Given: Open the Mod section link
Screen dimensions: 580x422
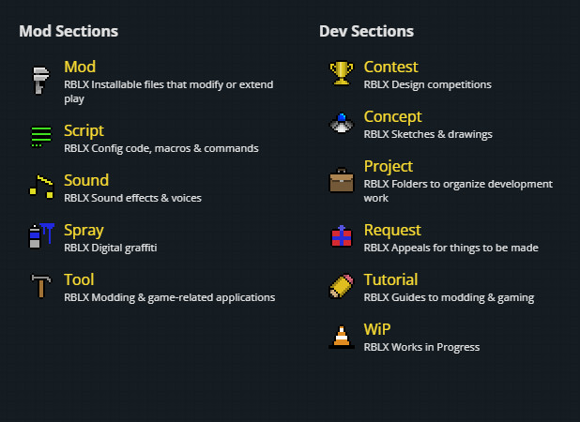Looking at the screenshot, I should 80,68.
